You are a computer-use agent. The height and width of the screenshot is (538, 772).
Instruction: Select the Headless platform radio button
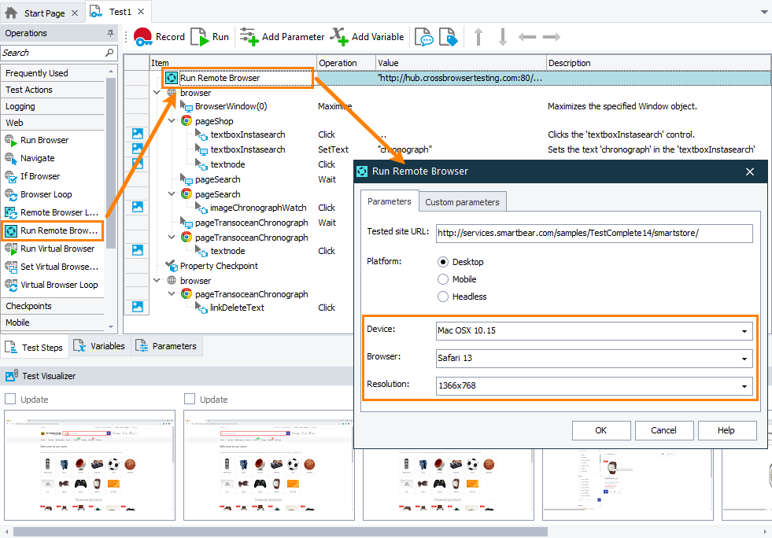444,296
